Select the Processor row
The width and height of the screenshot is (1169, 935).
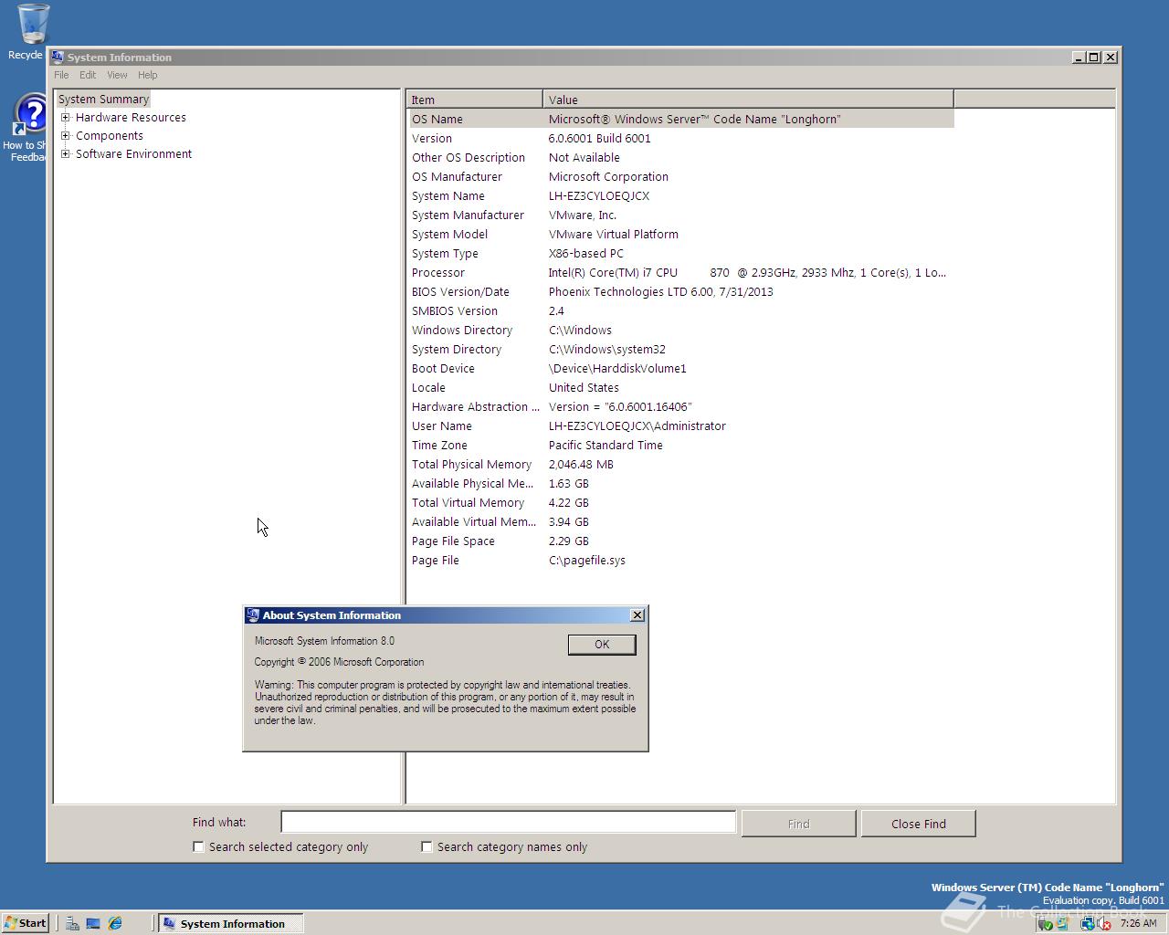pyautogui.click(x=680, y=272)
